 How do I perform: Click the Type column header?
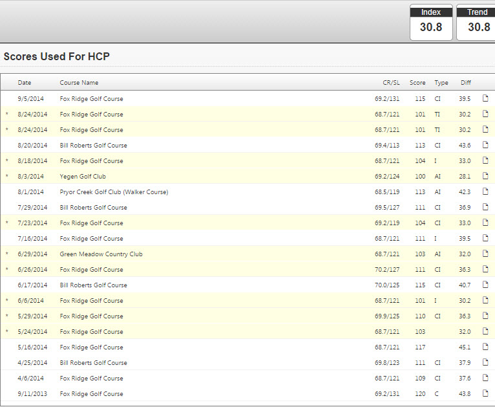[x=441, y=83]
